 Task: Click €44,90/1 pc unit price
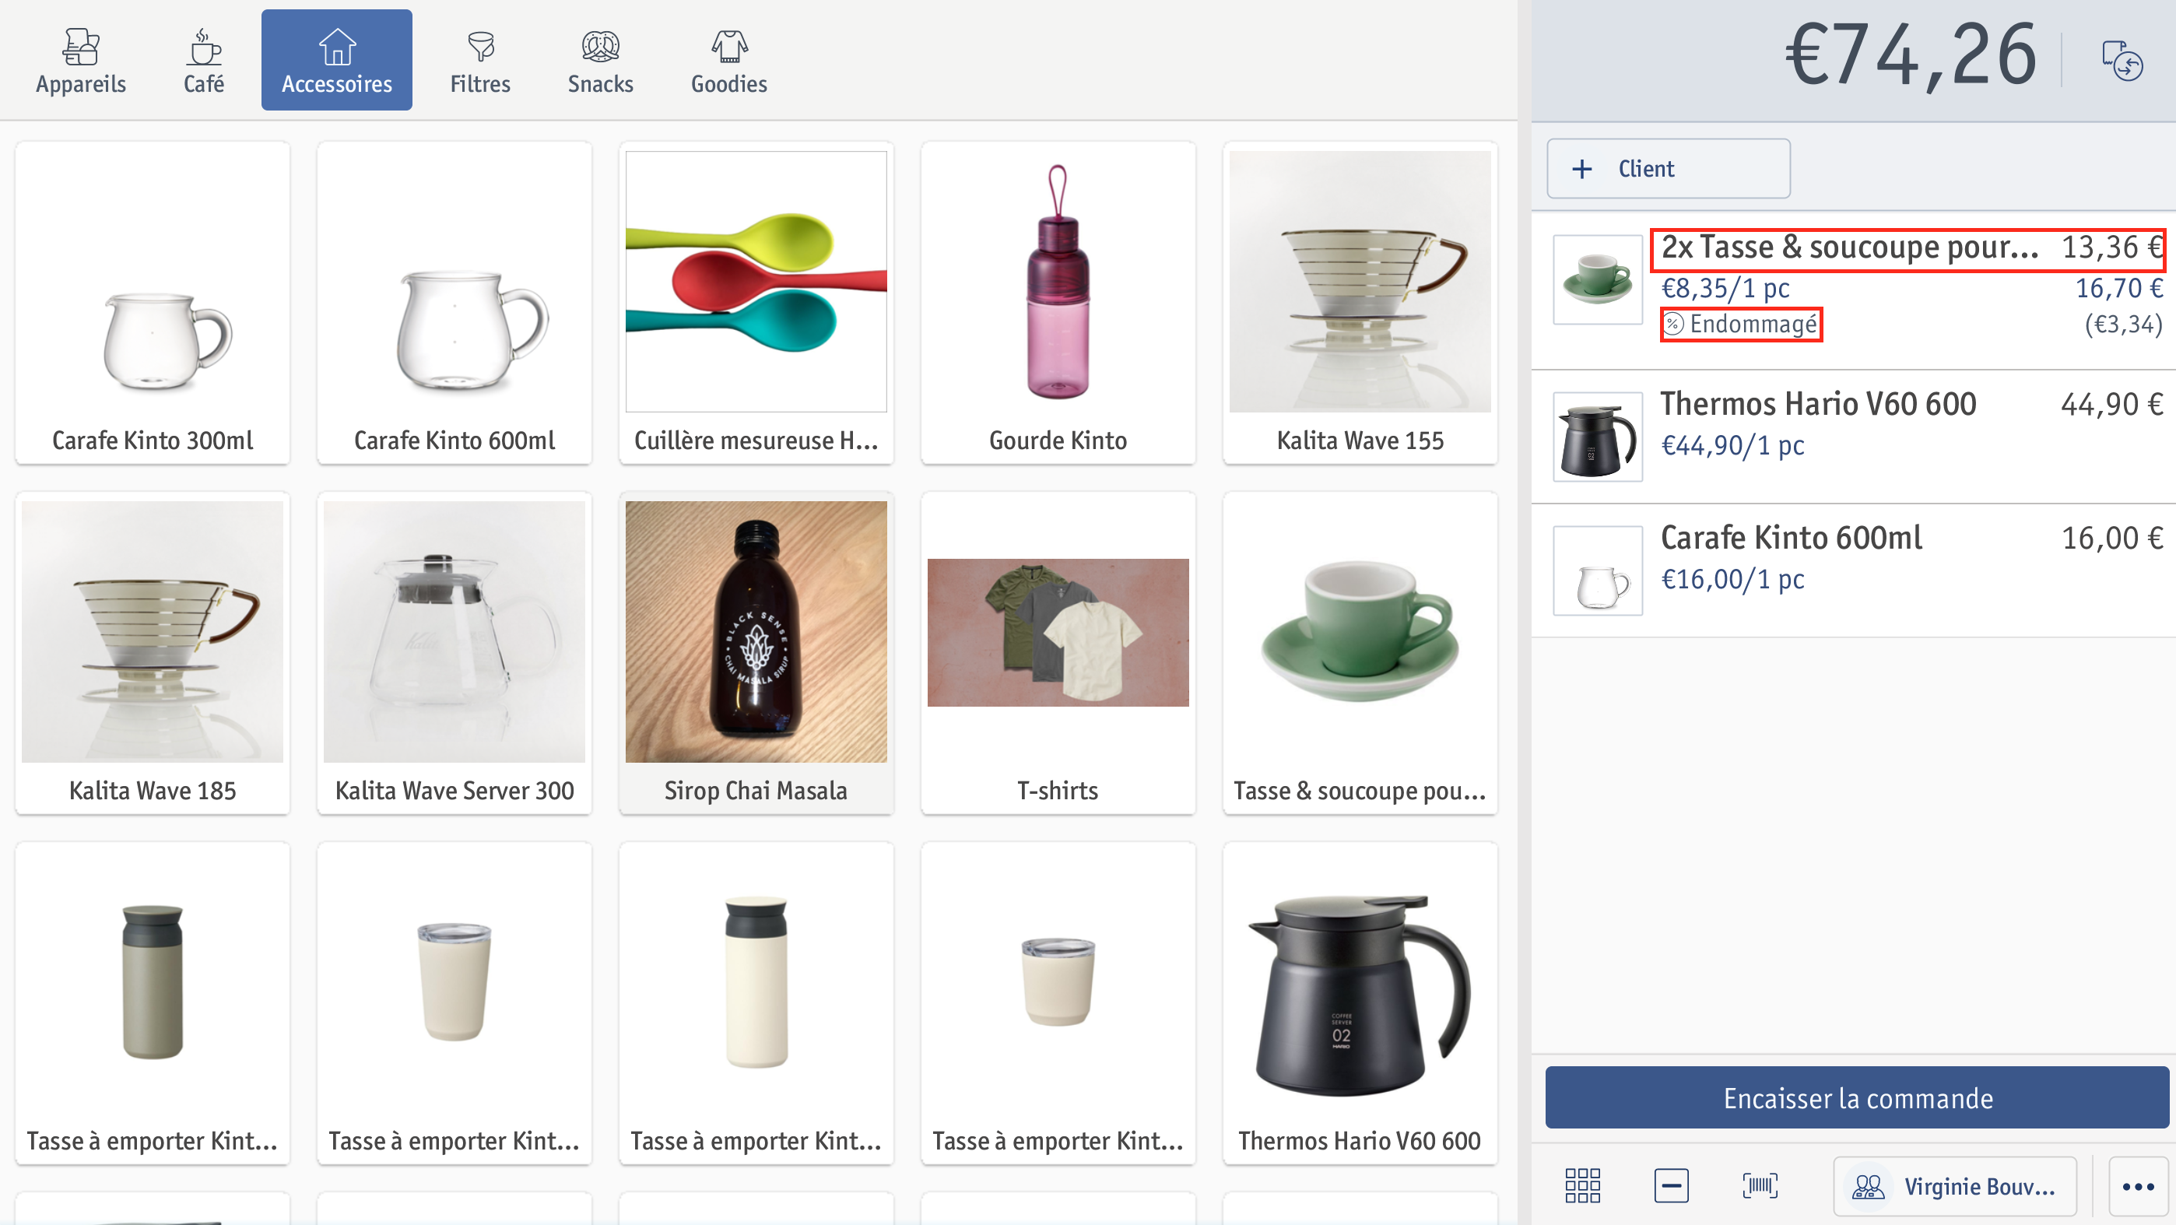click(1732, 446)
